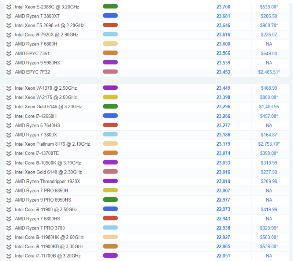This screenshot has height=261, width=293.
Task: Click the 23,453 score for EPYC 7F32
Action: pyautogui.click(x=223, y=72)
